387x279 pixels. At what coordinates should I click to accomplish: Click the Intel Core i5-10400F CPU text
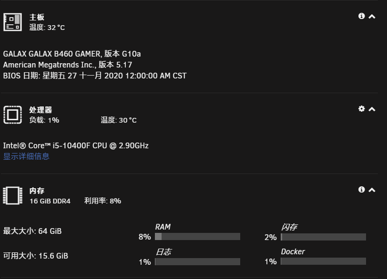[x=76, y=145]
